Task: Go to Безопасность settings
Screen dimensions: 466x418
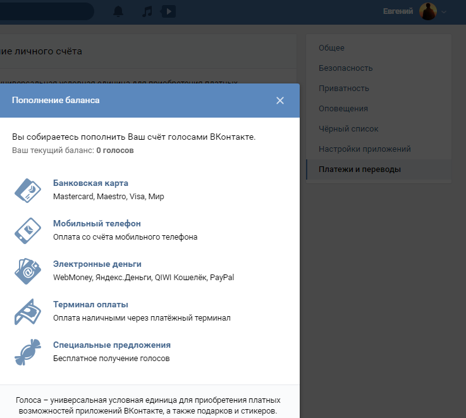Action: (379, 68)
